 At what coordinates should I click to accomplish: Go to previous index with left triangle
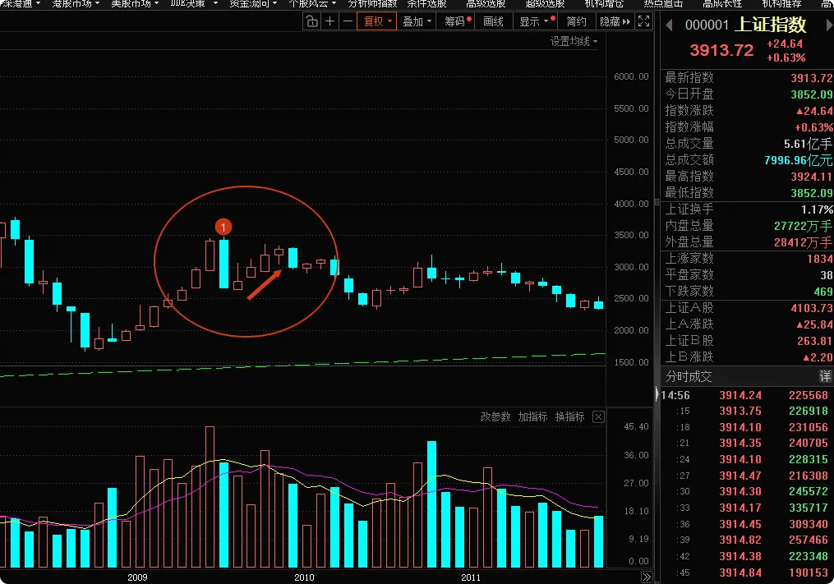(x=669, y=25)
